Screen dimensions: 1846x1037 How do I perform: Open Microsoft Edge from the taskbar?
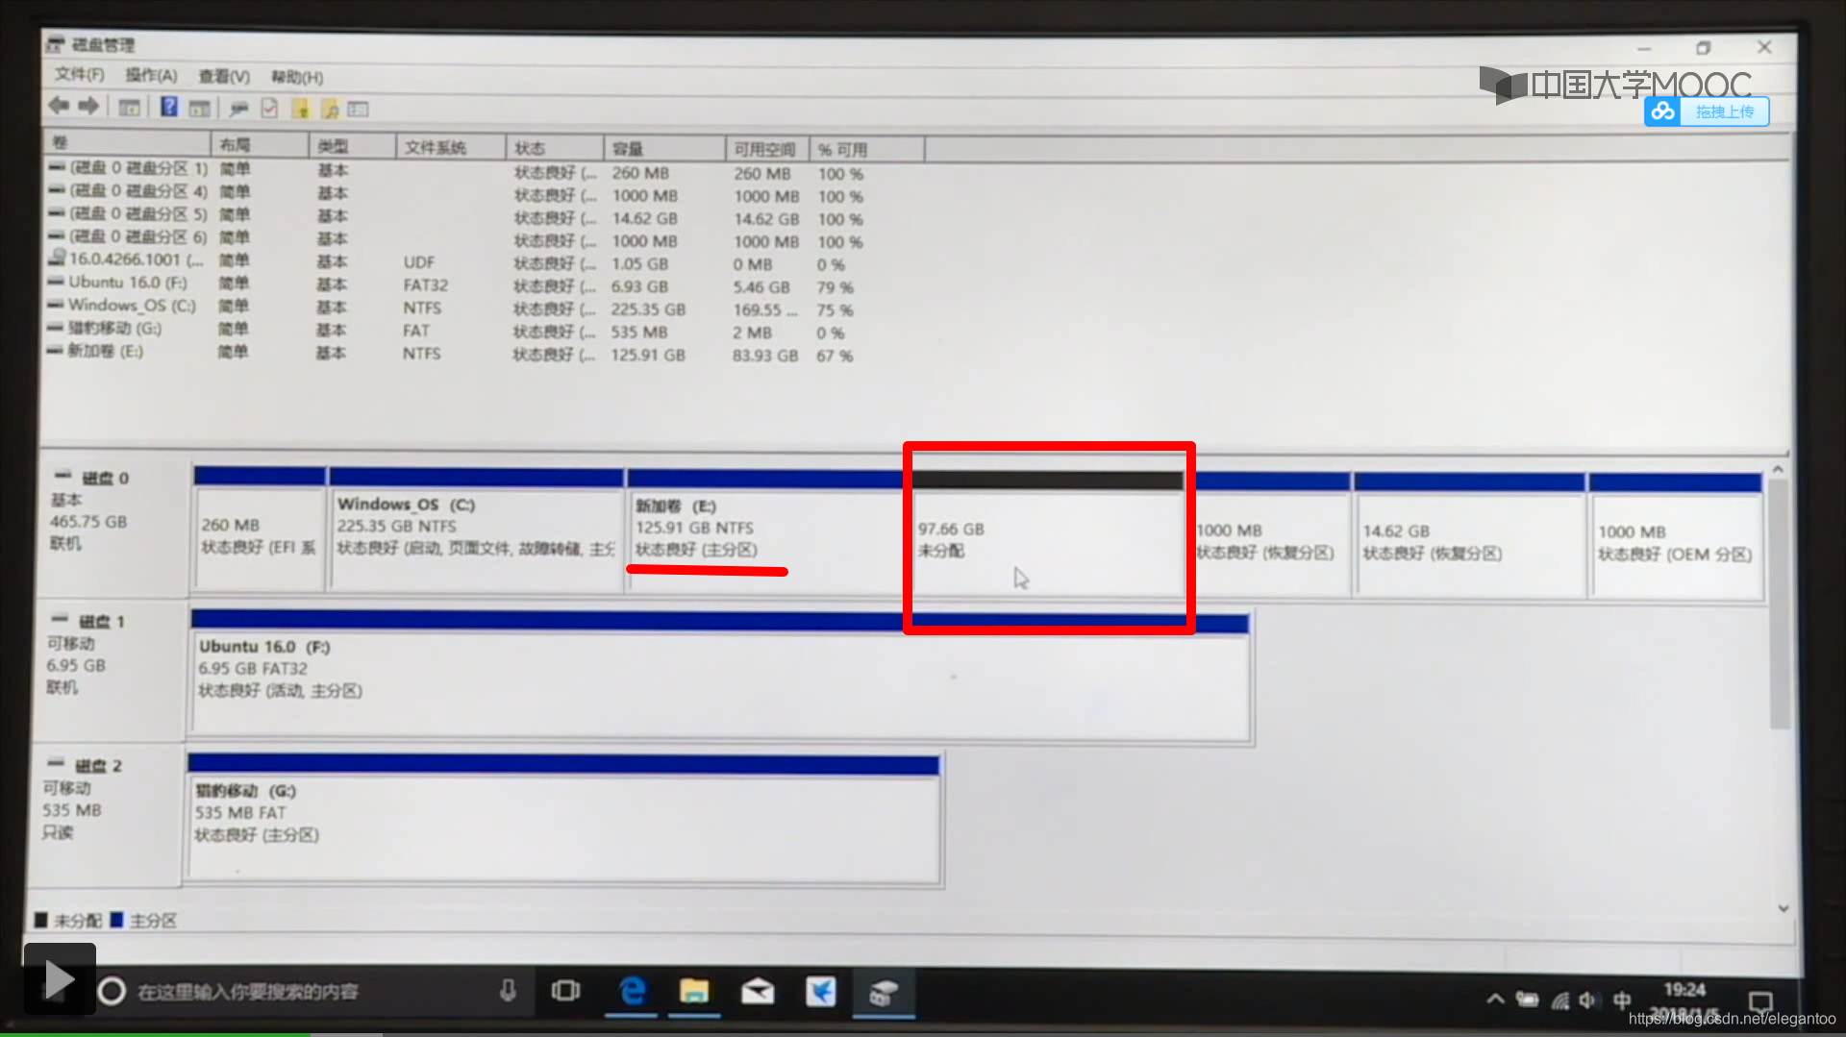click(x=632, y=991)
